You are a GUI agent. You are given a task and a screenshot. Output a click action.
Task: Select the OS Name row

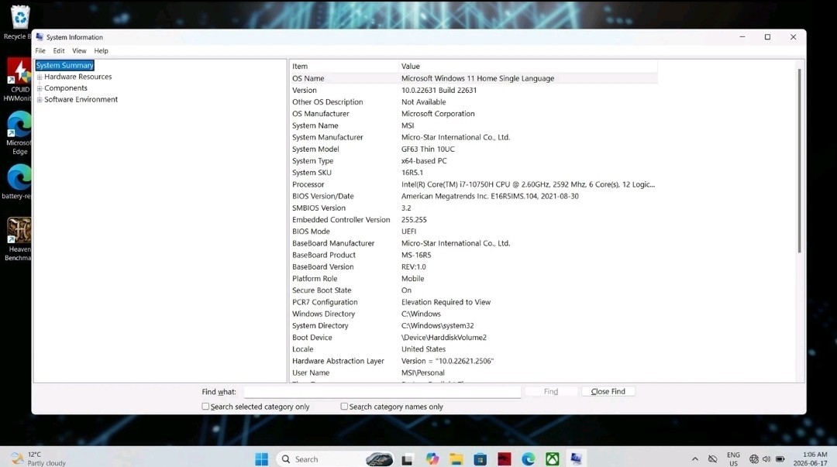click(474, 78)
